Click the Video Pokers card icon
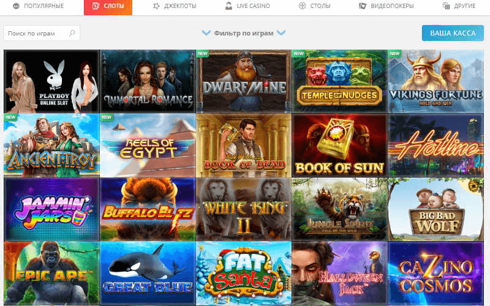490x306 pixels. coord(363,6)
